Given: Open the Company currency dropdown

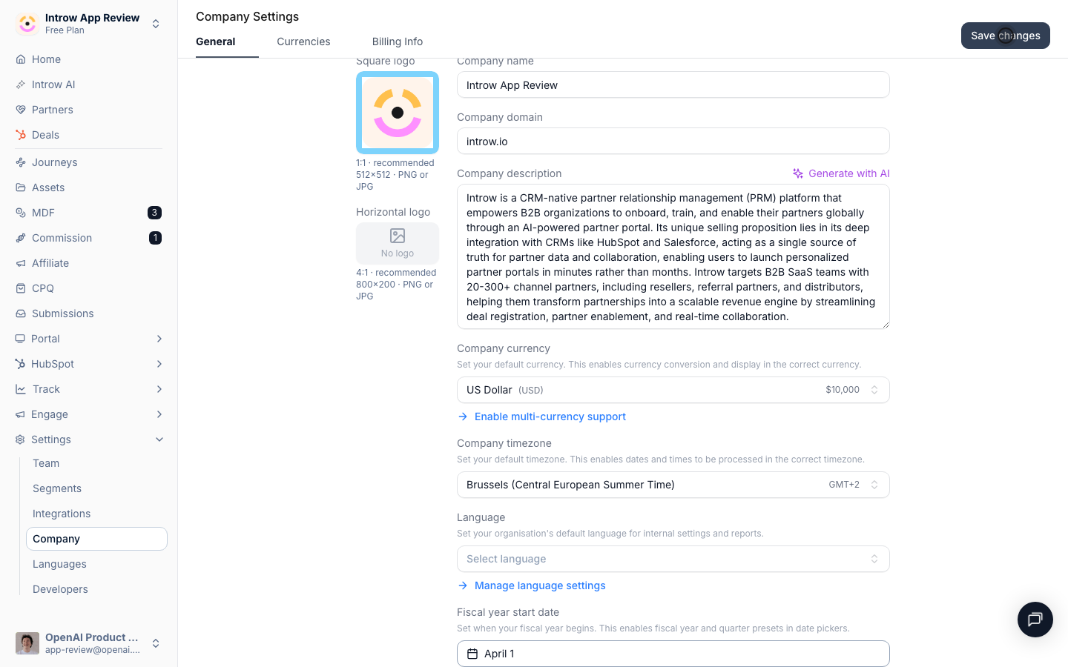Looking at the screenshot, I should pyautogui.click(x=673, y=390).
